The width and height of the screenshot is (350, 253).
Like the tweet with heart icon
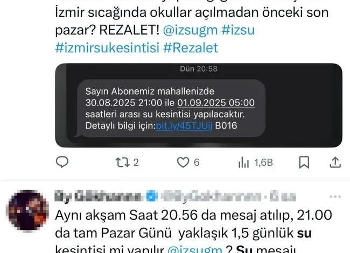coord(183,163)
